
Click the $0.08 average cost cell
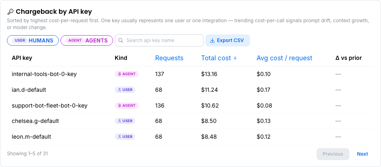[x=264, y=106]
